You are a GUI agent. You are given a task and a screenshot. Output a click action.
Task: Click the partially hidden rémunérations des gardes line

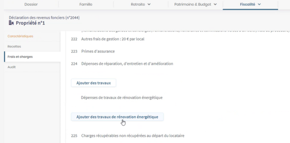pos(184,31)
